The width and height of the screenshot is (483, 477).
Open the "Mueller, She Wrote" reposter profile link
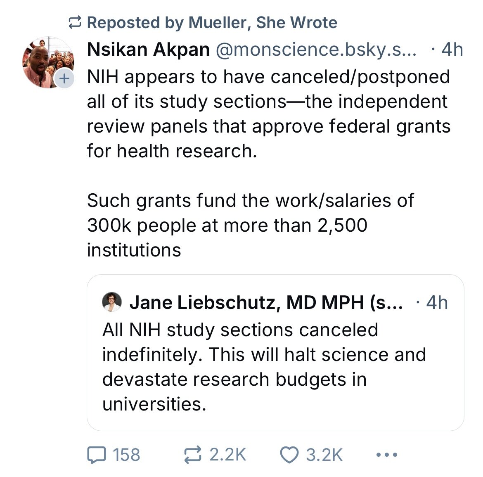tap(263, 23)
